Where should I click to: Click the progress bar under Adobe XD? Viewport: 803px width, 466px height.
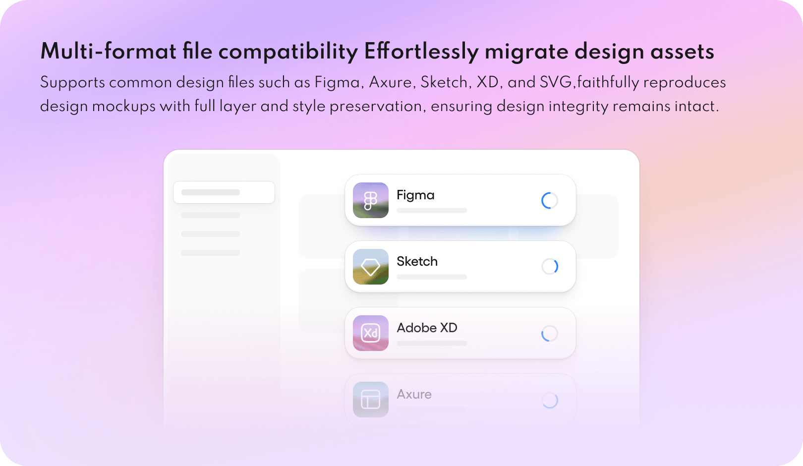click(432, 344)
